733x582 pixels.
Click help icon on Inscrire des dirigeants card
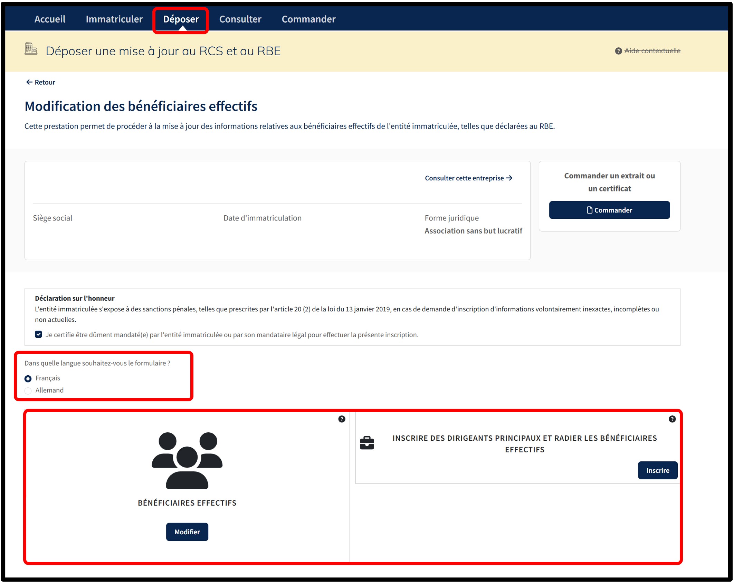coord(672,419)
